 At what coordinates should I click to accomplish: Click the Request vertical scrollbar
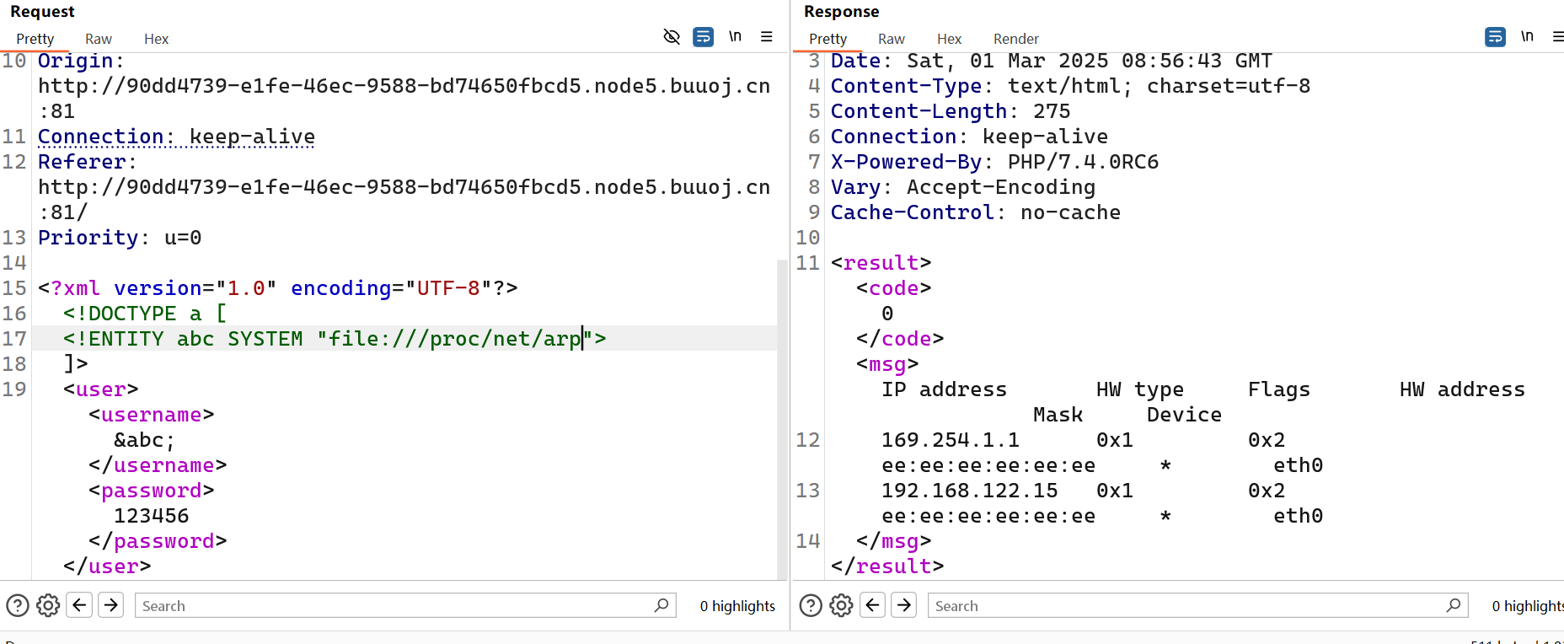coord(782,419)
